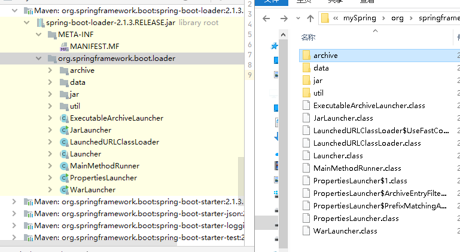The image size is (460, 252).
Task: Click mySpring in the Explorer address path
Action: point(360,18)
